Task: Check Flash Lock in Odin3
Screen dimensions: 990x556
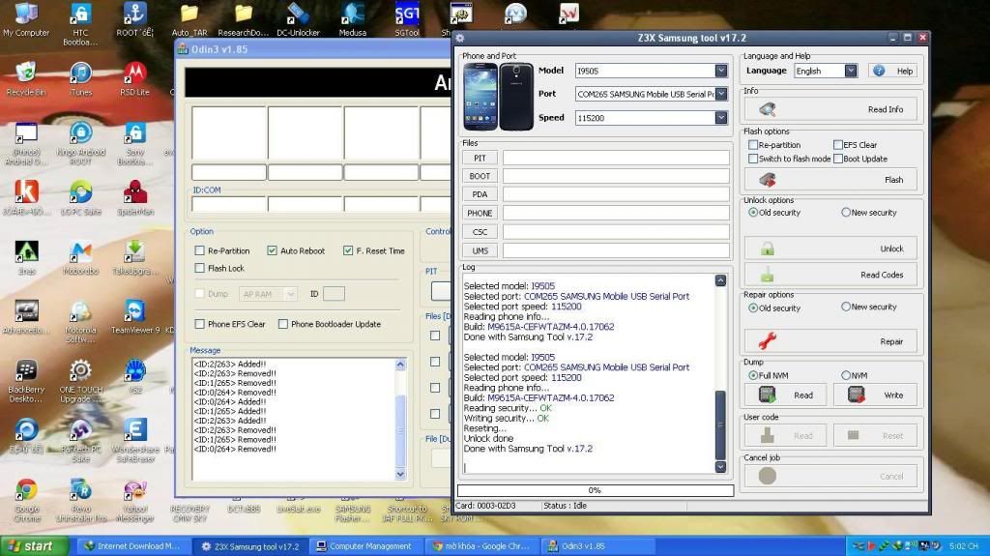Action: point(199,268)
